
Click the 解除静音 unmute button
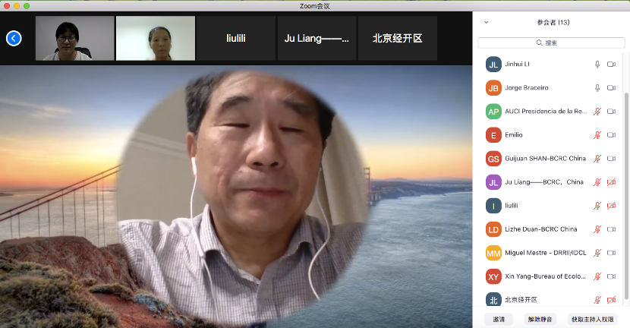[x=540, y=319]
